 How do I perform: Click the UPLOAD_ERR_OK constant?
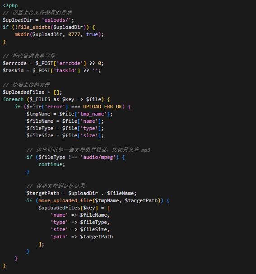coord(102,107)
